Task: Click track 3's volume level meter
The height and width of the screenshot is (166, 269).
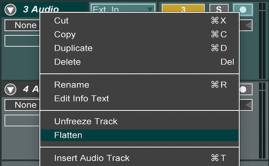Action: click(262, 41)
